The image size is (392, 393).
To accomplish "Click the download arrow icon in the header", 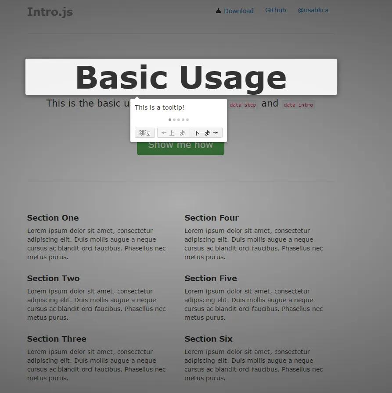I will point(219,11).
